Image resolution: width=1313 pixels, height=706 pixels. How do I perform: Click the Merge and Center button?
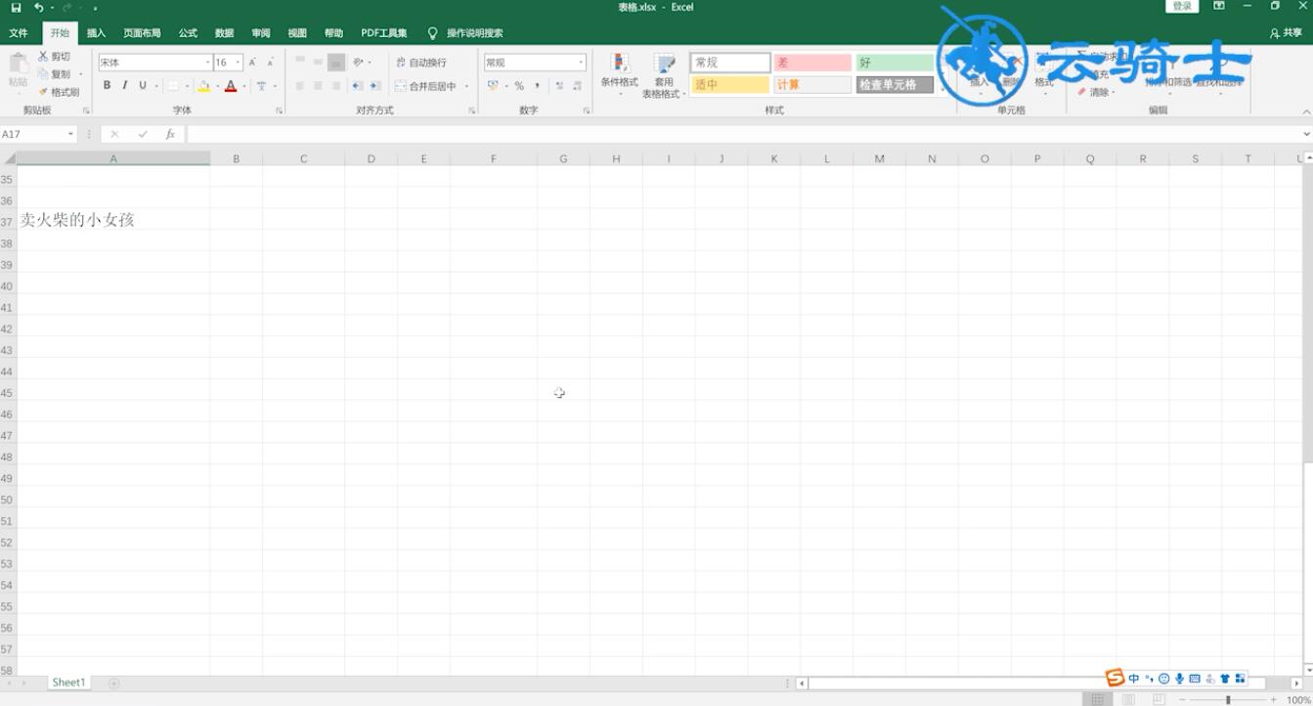coord(427,86)
